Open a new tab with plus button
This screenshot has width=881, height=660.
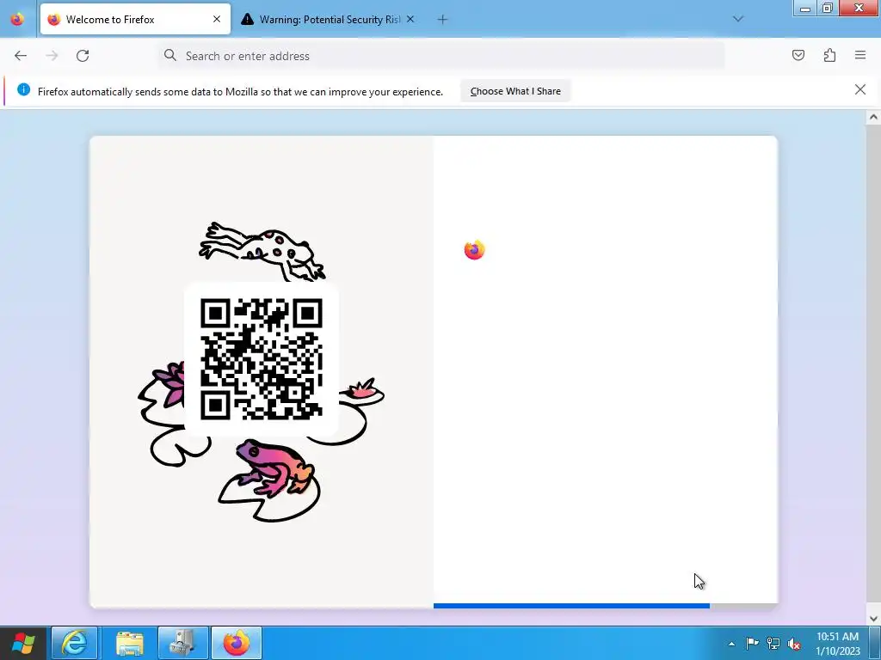[442, 20]
